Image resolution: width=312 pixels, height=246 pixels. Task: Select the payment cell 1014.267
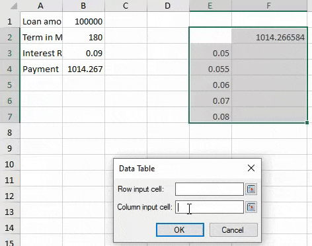tap(84, 69)
